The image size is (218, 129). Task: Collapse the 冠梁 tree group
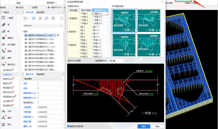click(x=22, y=32)
